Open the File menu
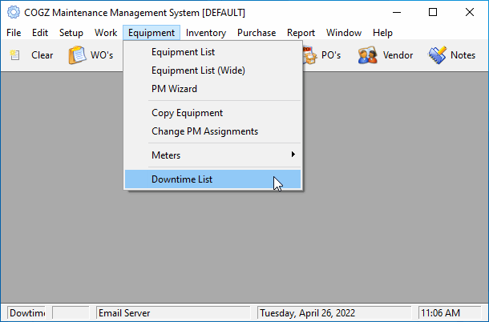 click(14, 33)
